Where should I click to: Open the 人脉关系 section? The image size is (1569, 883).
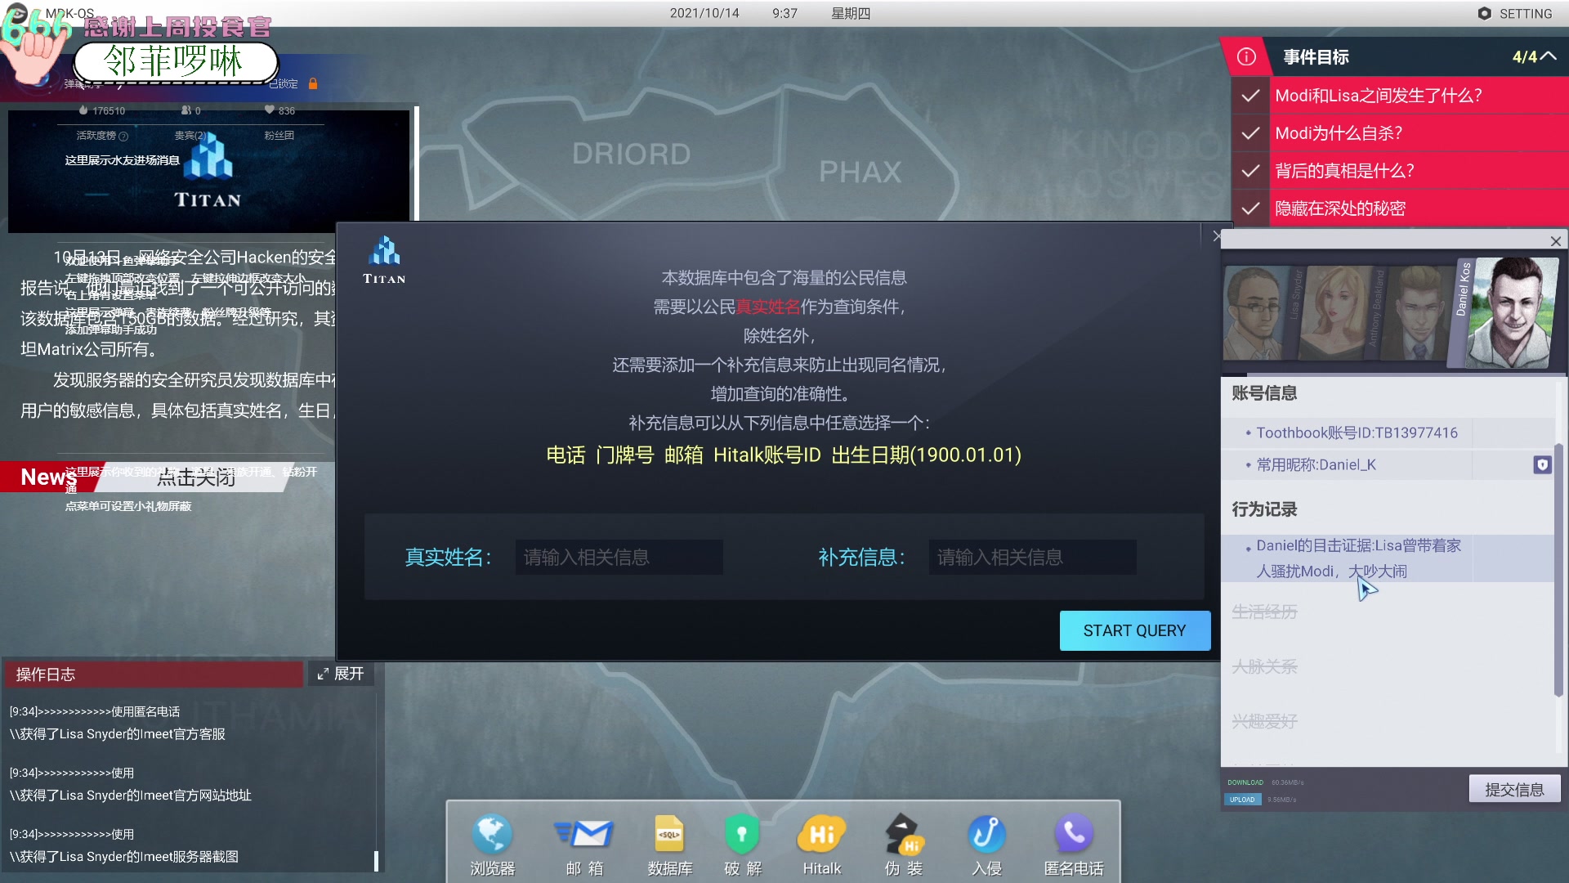coord(1264,666)
